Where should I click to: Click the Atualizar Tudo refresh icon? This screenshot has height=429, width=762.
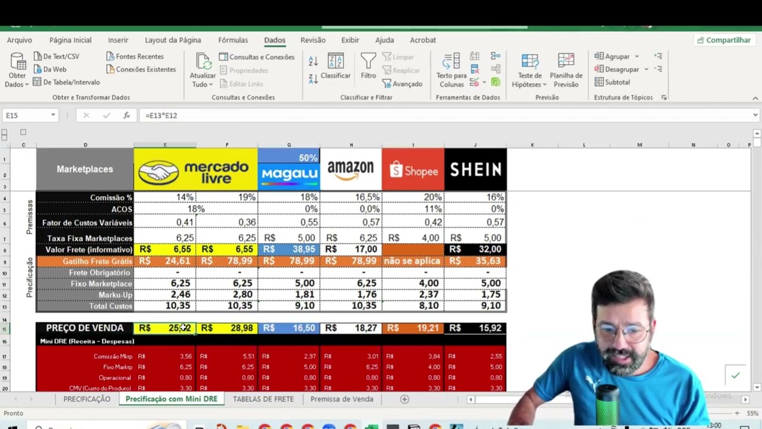tap(203, 63)
